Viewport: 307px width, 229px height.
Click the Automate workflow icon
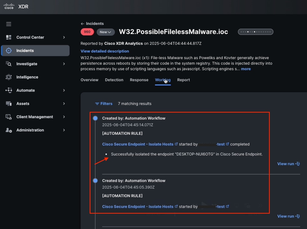point(9,90)
